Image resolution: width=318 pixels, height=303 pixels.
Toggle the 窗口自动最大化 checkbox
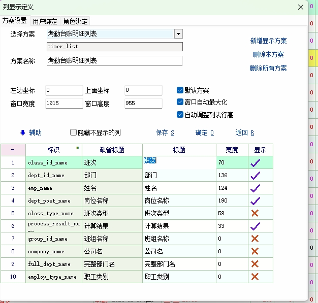(x=180, y=102)
